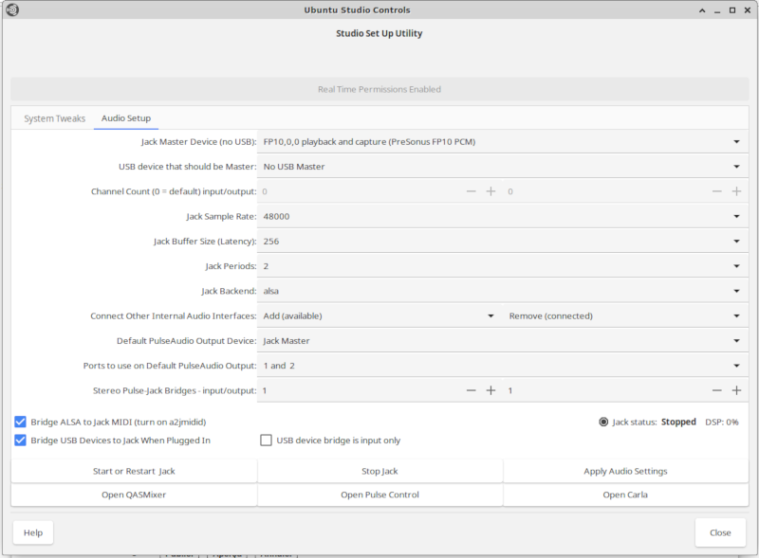This screenshot has width=759, height=558.
Task: Decrease Stereo Pulse-Jack Bridges output count
Action: coord(717,390)
